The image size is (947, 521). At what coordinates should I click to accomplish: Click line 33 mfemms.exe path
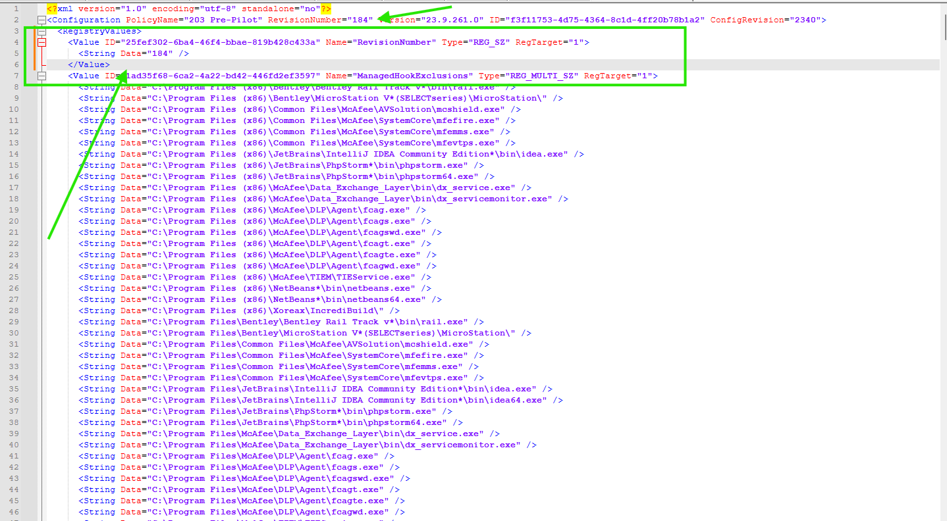pos(305,366)
